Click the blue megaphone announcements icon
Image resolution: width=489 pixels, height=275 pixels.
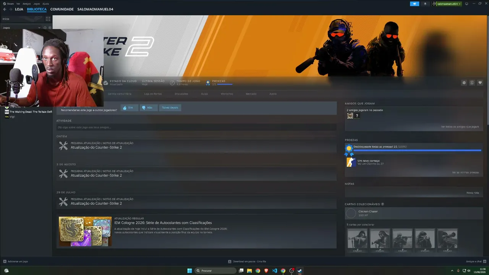(x=415, y=4)
